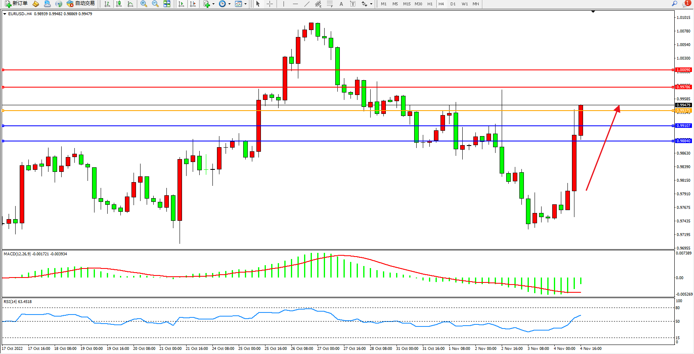Zoom out on the chart
This screenshot has height=354, width=694.
pyautogui.click(x=155, y=4)
